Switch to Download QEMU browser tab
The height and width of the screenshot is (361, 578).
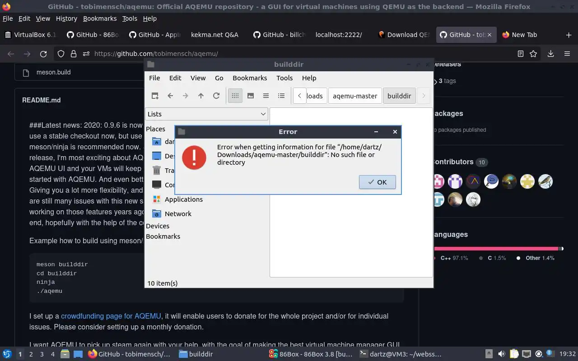point(404,35)
